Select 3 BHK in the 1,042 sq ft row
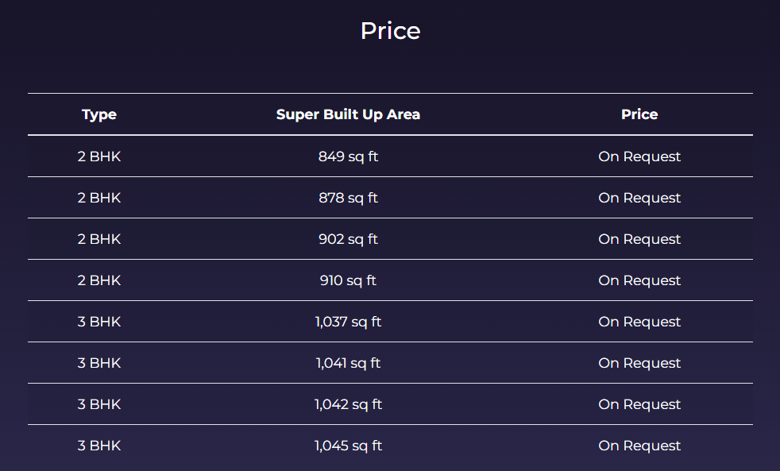This screenshot has width=780, height=471. click(x=99, y=404)
